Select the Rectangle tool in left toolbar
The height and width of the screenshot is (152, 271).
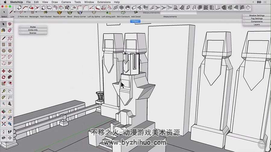(x=4, y=44)
